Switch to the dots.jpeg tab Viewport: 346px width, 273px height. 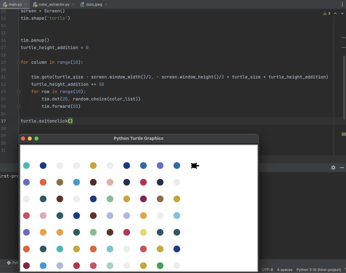pyautogui.click(x=94, y=4)
